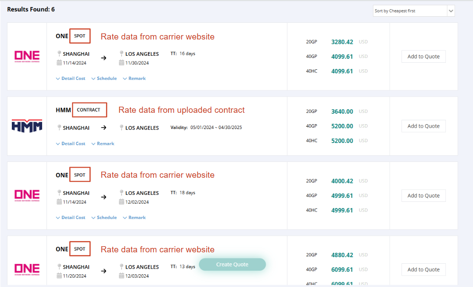Click location pin beside LOS ANGELES in first result
473x287 pixels.
pyautogui.click(x=122, y=54)
